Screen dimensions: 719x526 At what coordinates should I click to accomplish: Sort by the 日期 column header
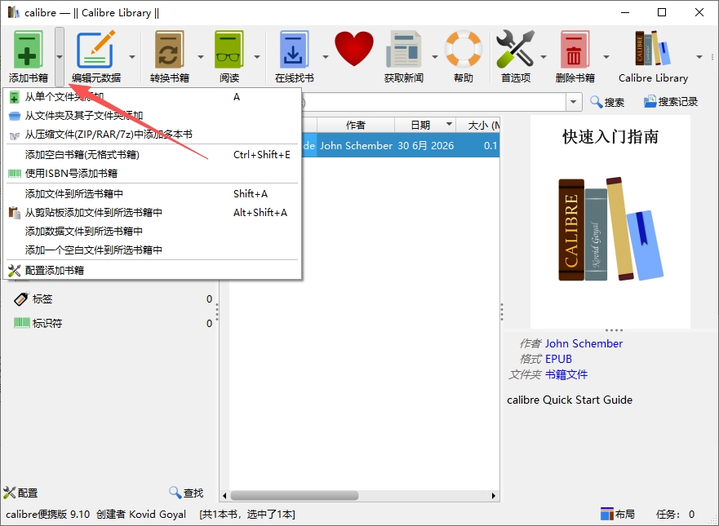coord(424,125)
